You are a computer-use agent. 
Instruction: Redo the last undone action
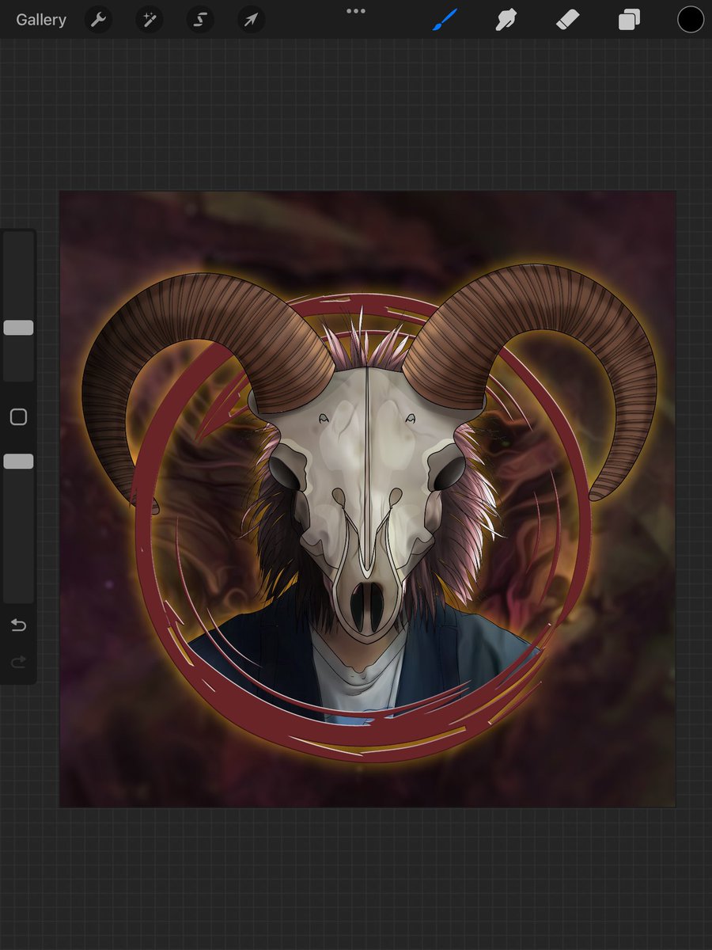[x=18, y=661]
